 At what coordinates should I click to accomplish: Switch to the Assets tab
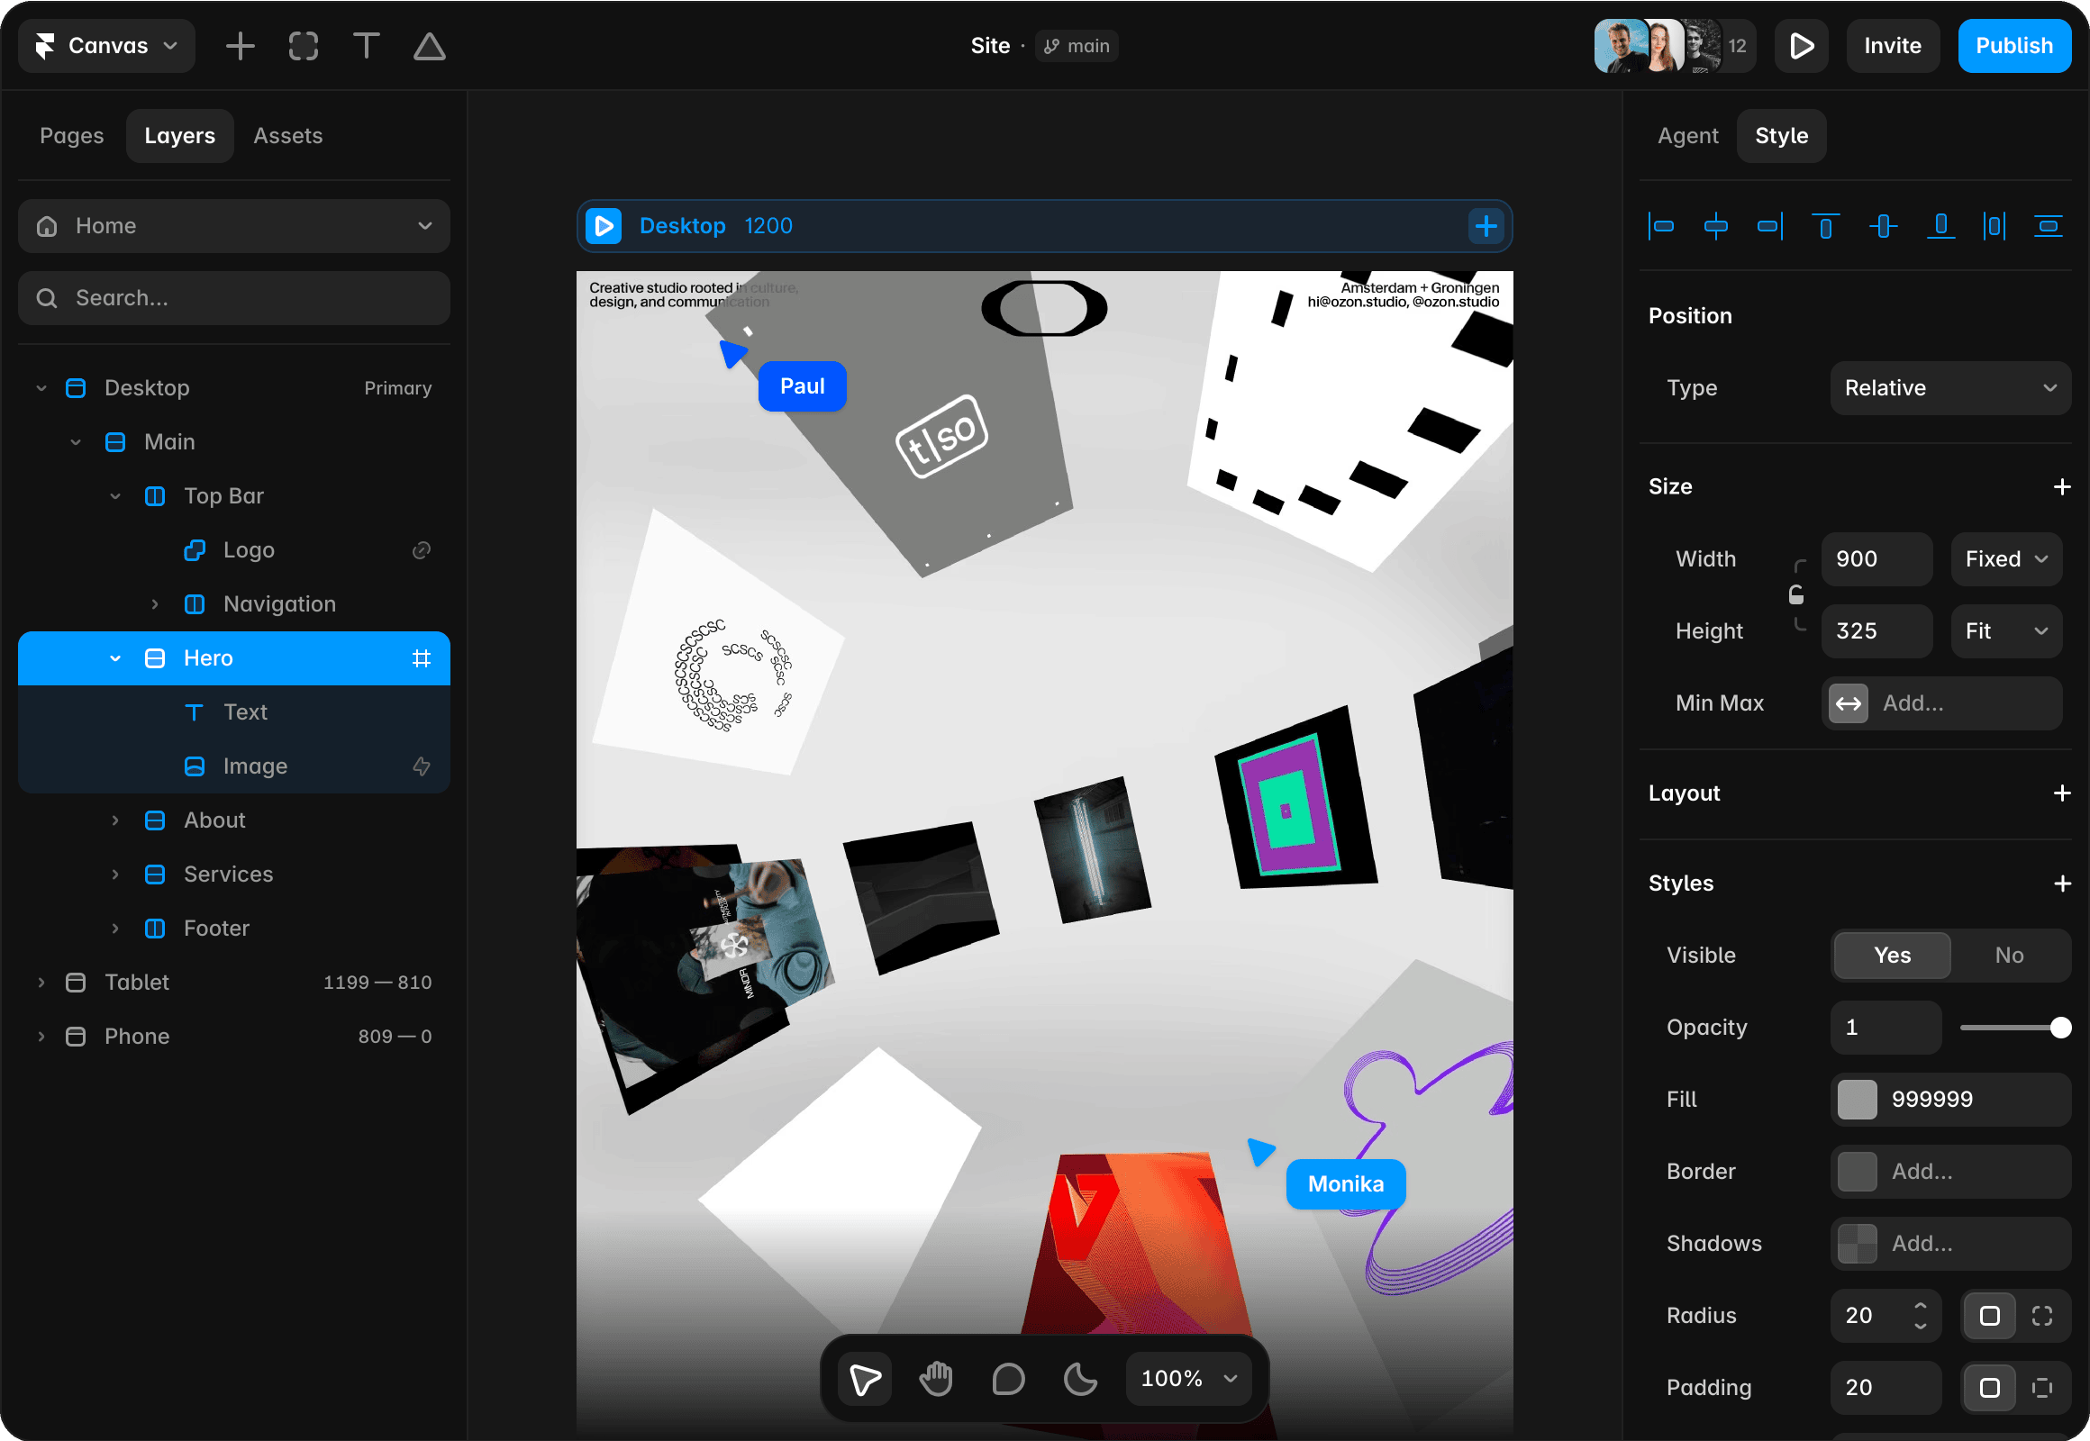tap(288, 135)
